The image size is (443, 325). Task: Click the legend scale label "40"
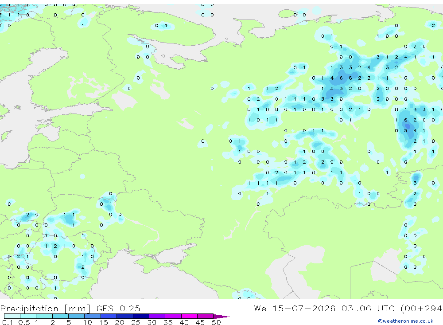coord(184,322)
